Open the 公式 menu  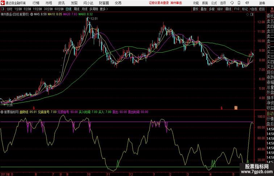click(214, 3)
